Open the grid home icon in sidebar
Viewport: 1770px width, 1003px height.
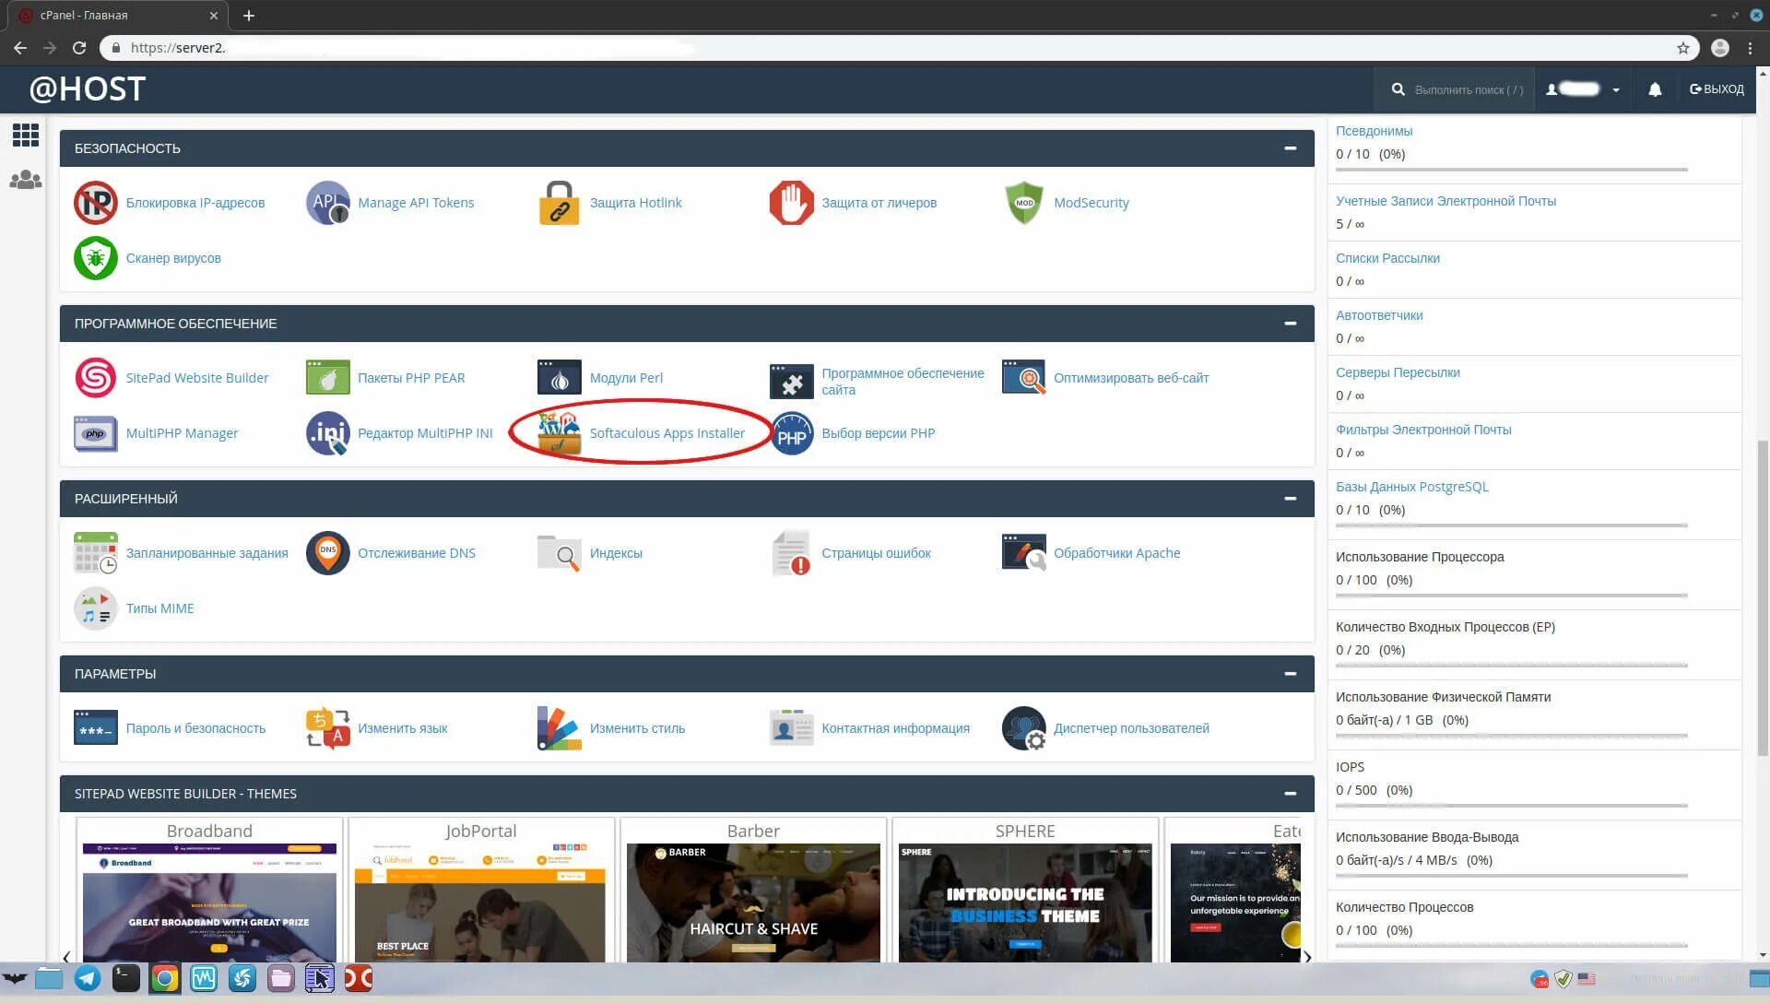[26, 136]
